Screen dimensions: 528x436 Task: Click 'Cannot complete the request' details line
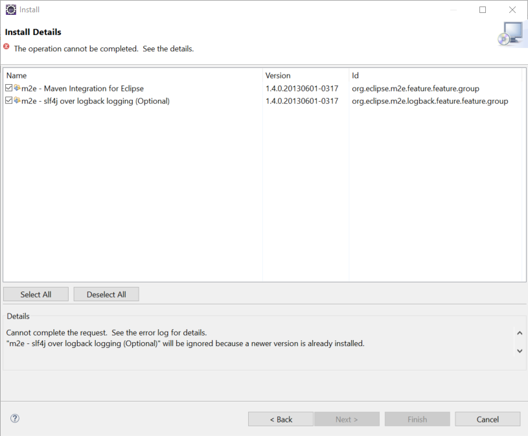tap(106, 332)
